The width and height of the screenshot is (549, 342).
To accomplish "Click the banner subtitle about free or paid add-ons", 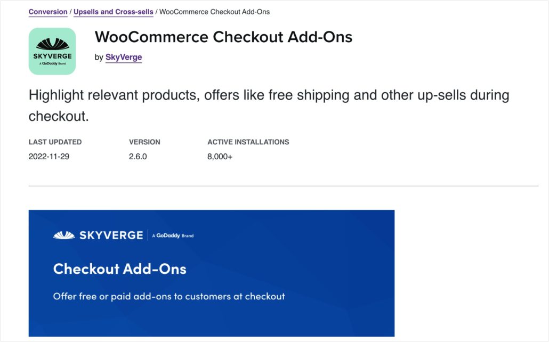I will click(x=169, y=296).
